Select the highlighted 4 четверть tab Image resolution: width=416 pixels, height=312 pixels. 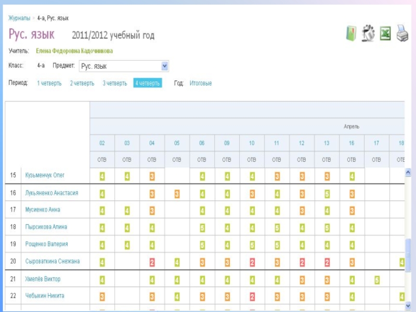147,83
